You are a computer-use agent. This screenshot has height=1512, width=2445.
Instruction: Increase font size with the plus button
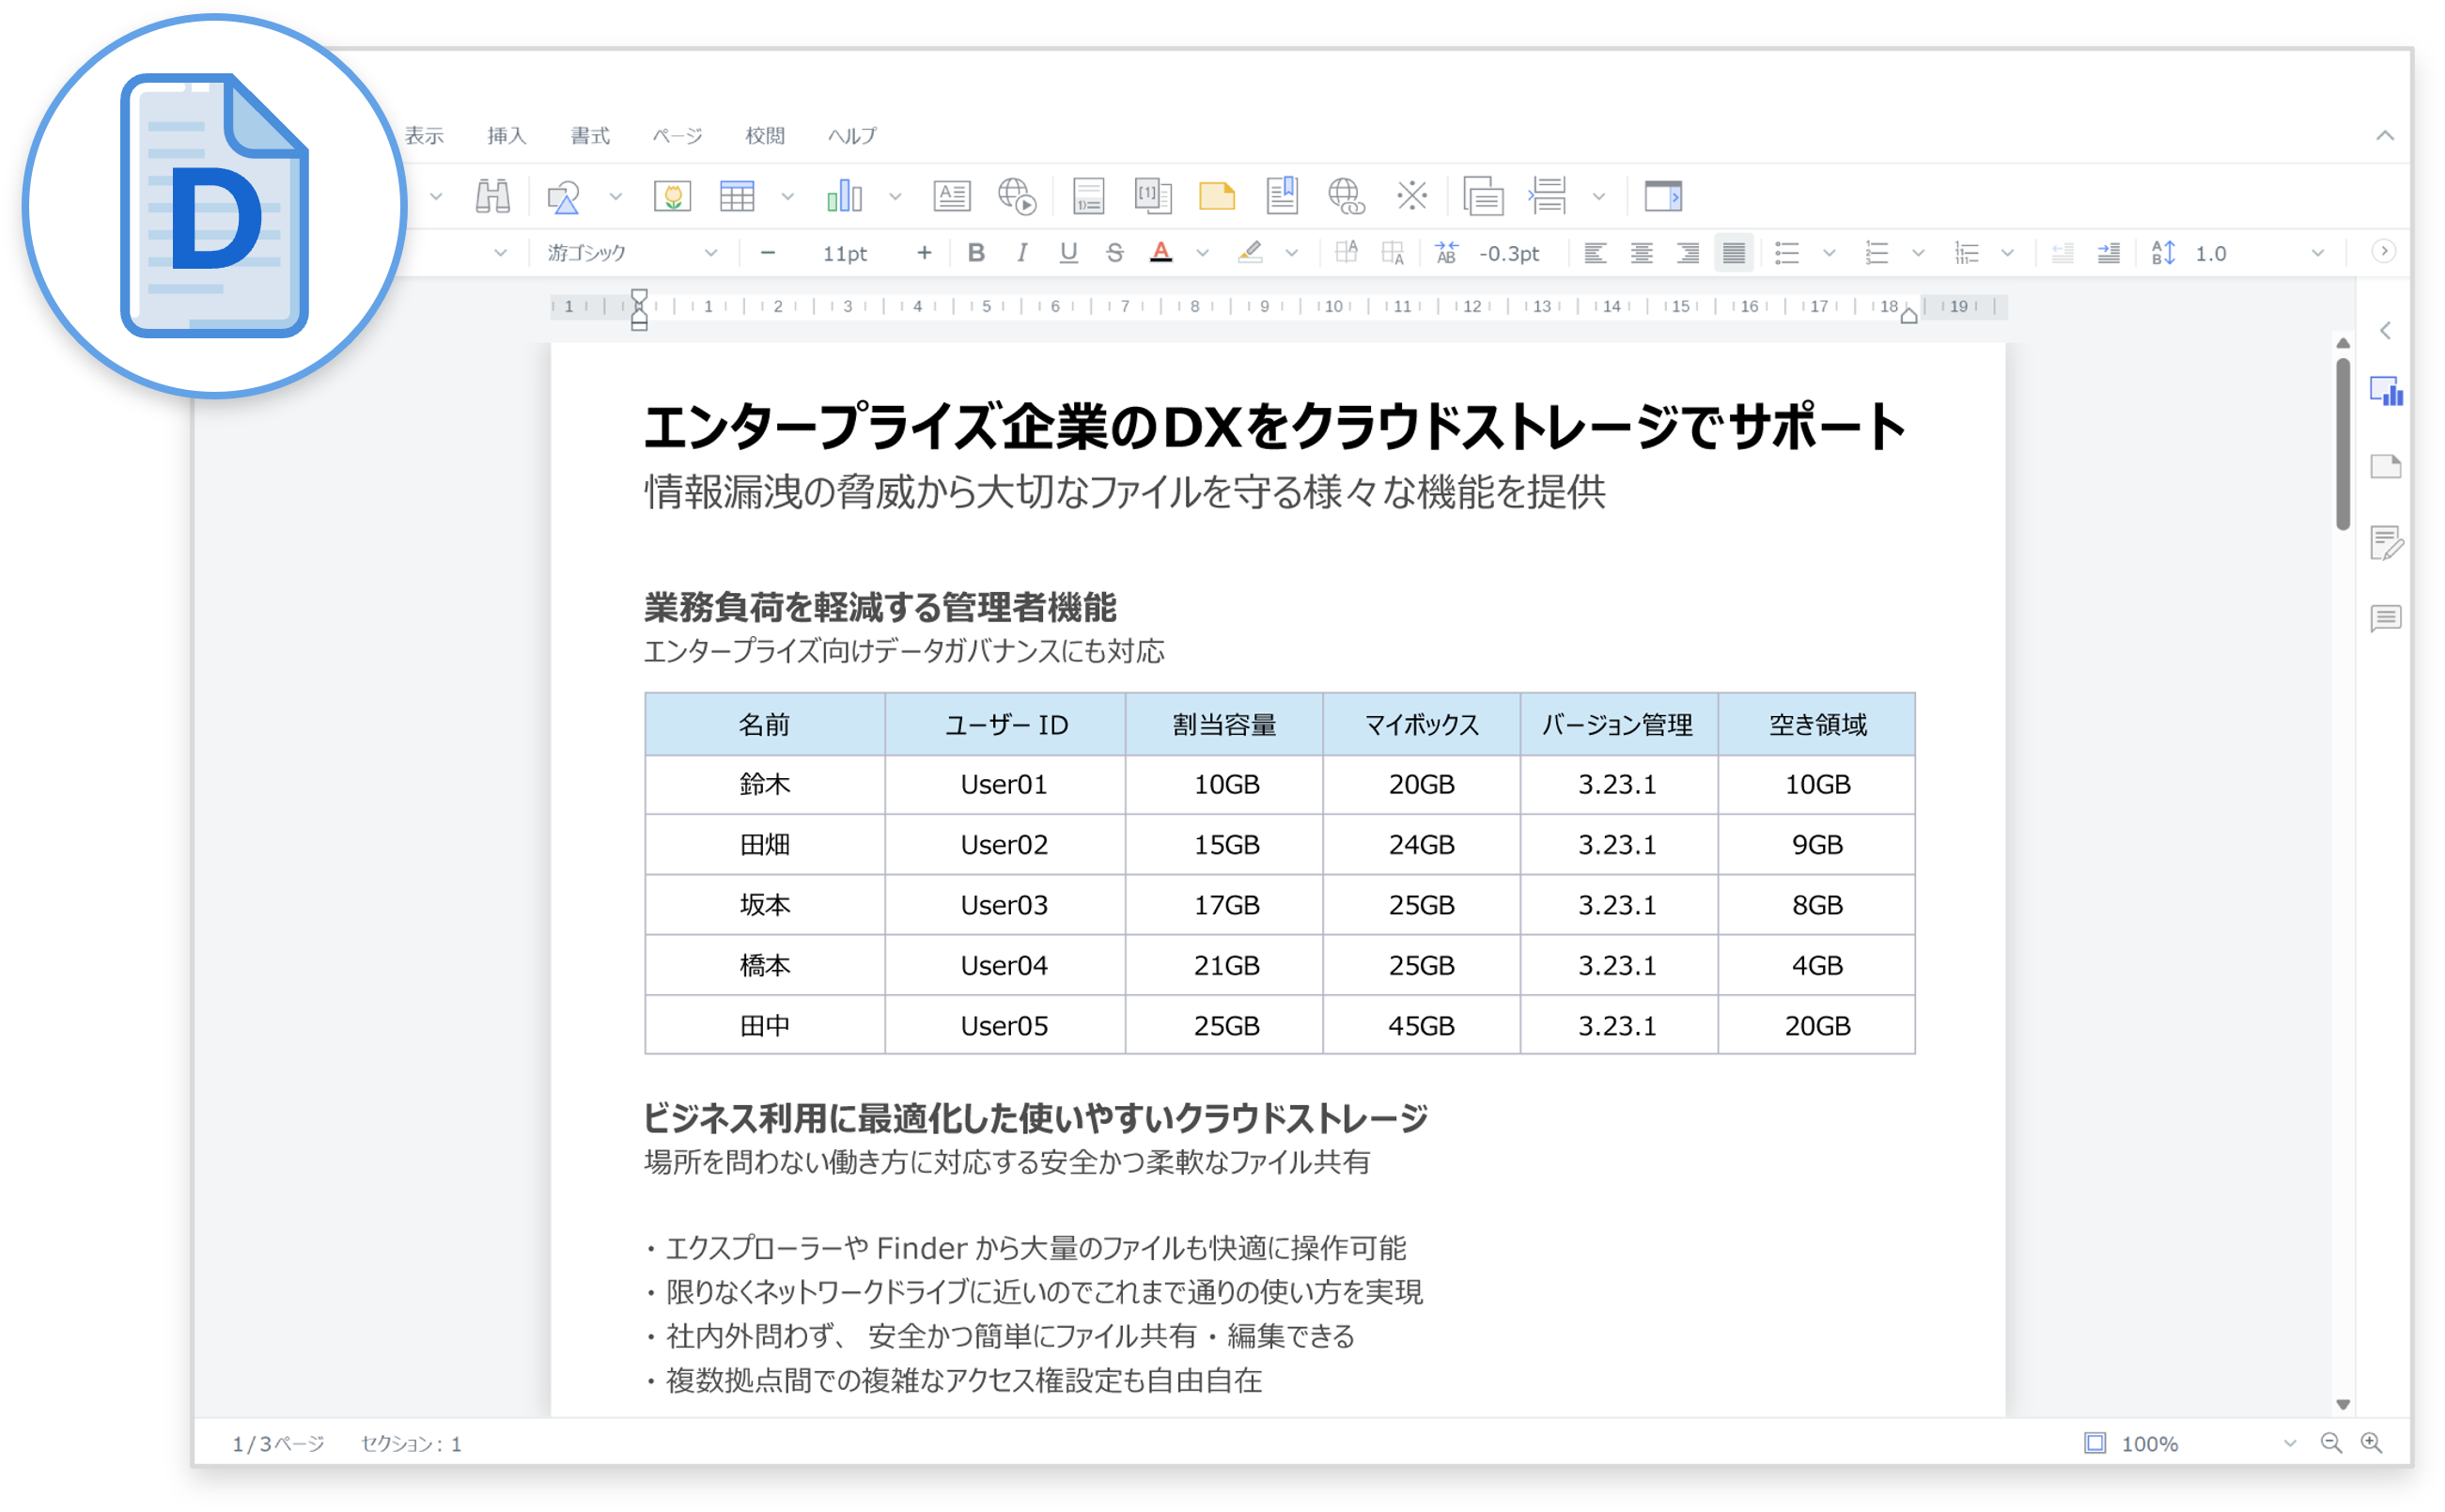tap(924, 253)
